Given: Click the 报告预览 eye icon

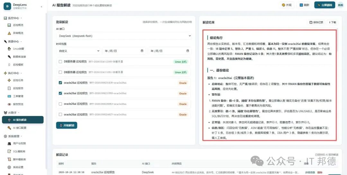Looking at the screenshot, I should click(9, 104).
